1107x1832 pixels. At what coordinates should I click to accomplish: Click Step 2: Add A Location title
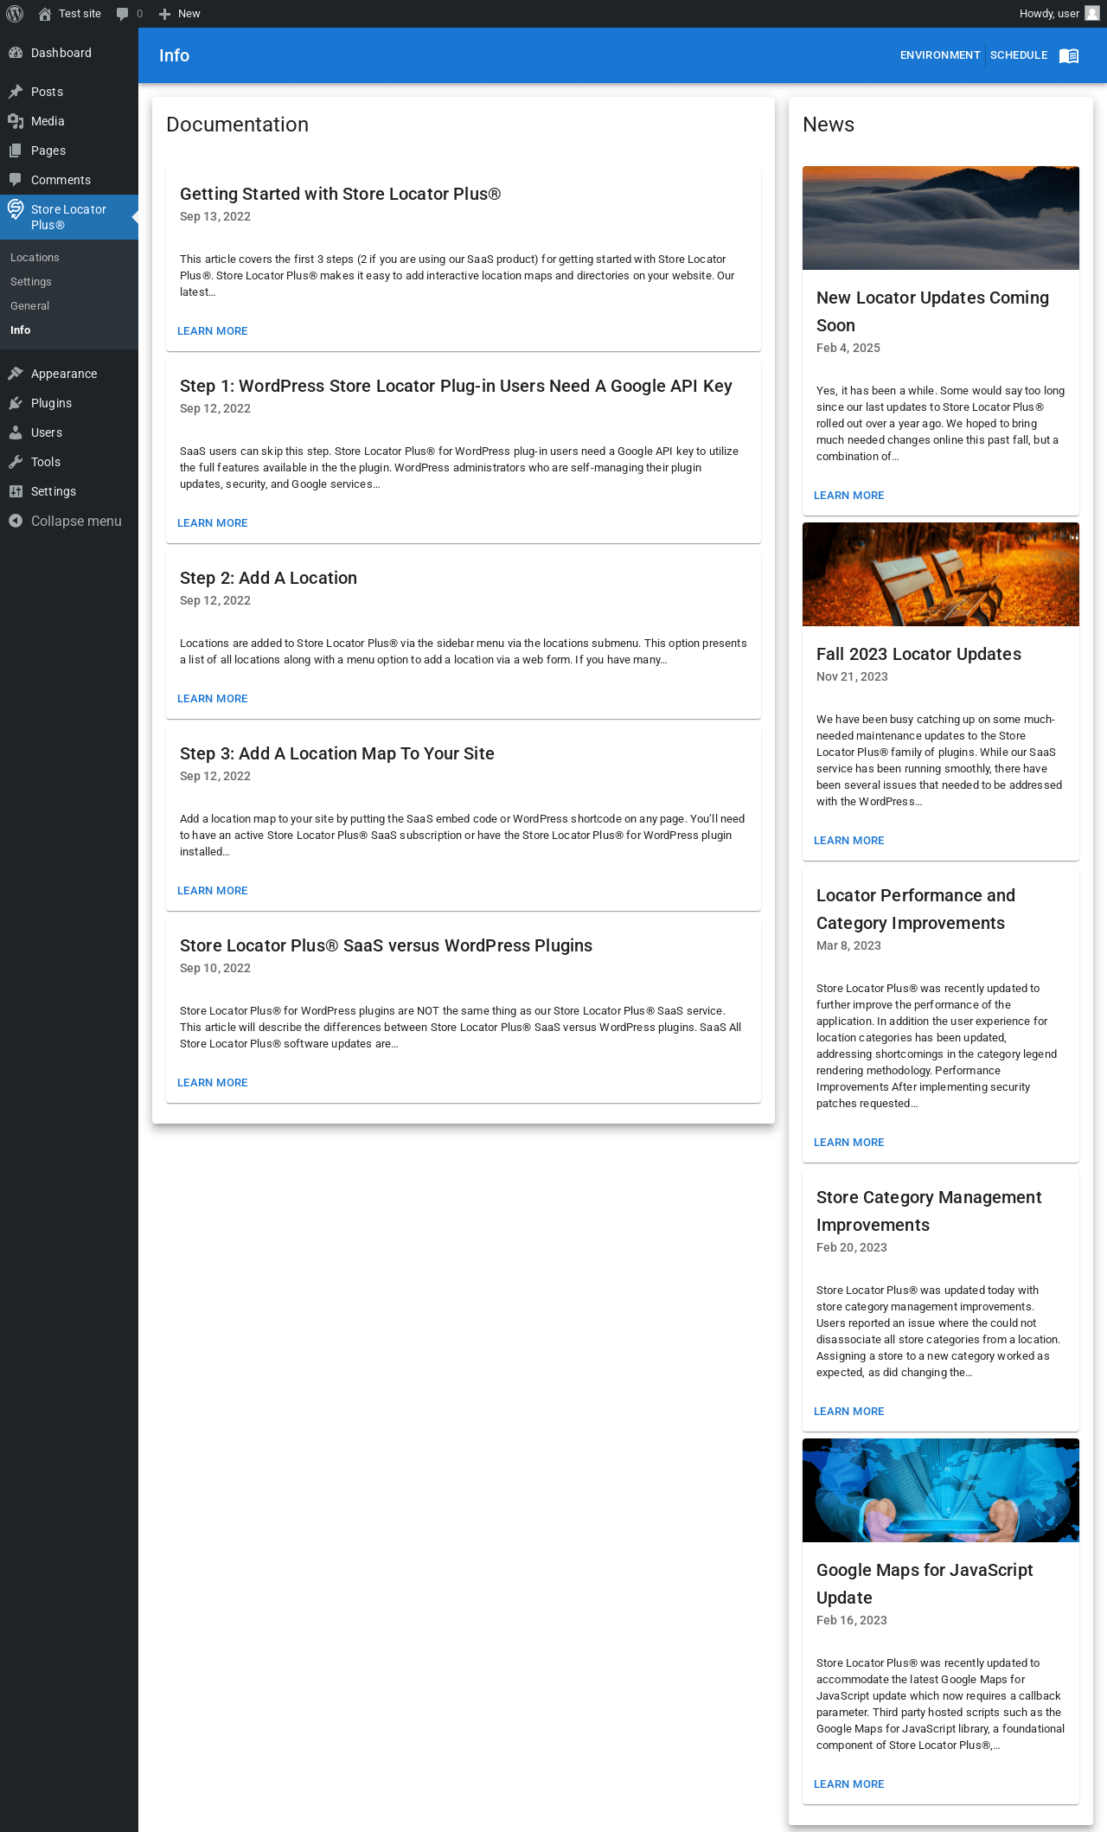pyautogui.click(x=268, y=578)
